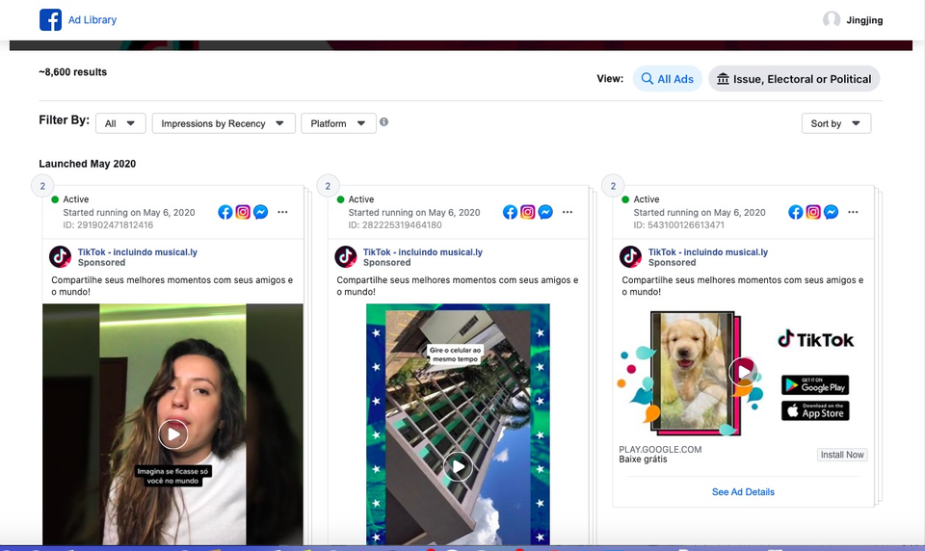Open TikTok page link on ad ID 282225319464180
The height and width of the screenshot is (551, 925).
pos(422,252)
